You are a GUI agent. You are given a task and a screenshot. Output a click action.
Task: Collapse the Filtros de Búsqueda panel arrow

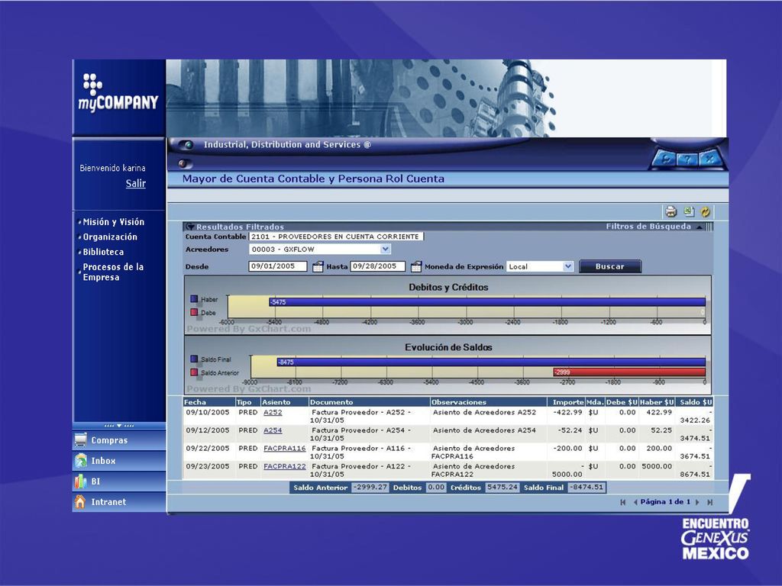tap(700, 227)
